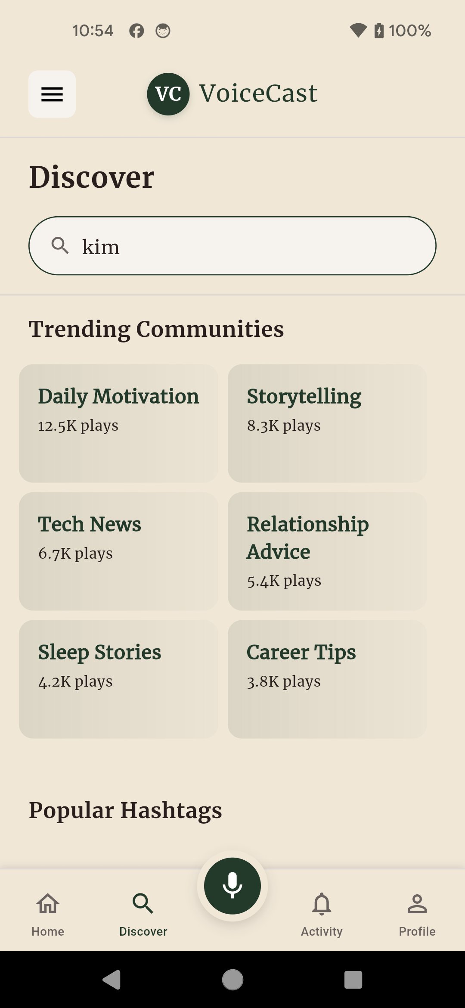This screenshot has height=1008, width=465.
Task: Select the Career Tips community
Action: (x=327, y=679)
